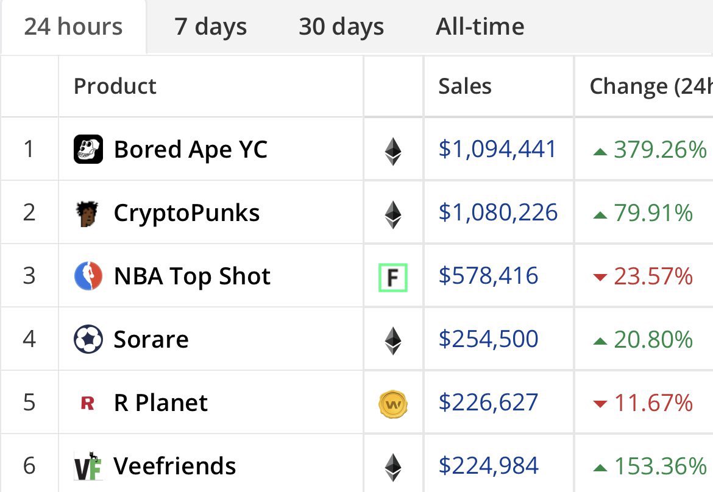Click the Veefriends VF logo
Viewport: 713px width, 492px height.
[88, 466]
